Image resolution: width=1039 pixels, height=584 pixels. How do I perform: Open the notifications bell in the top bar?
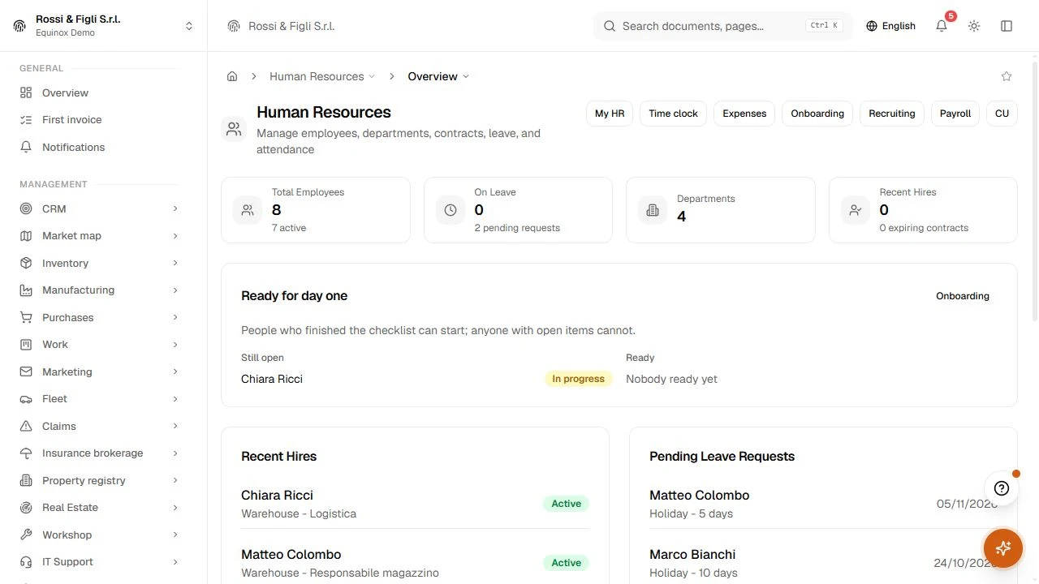[942, 26]
